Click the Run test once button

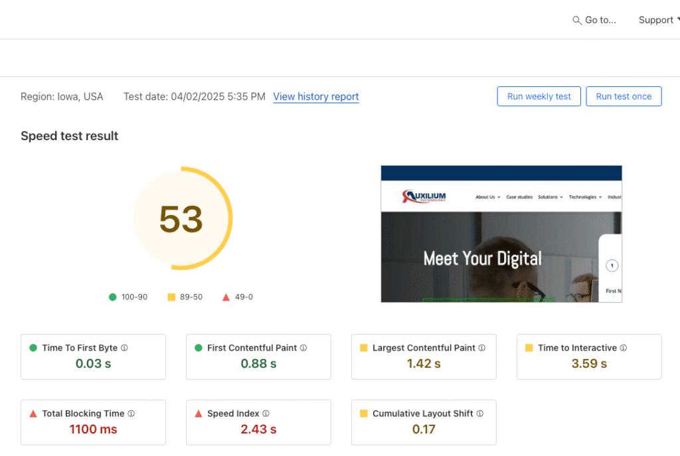(624, 96)
